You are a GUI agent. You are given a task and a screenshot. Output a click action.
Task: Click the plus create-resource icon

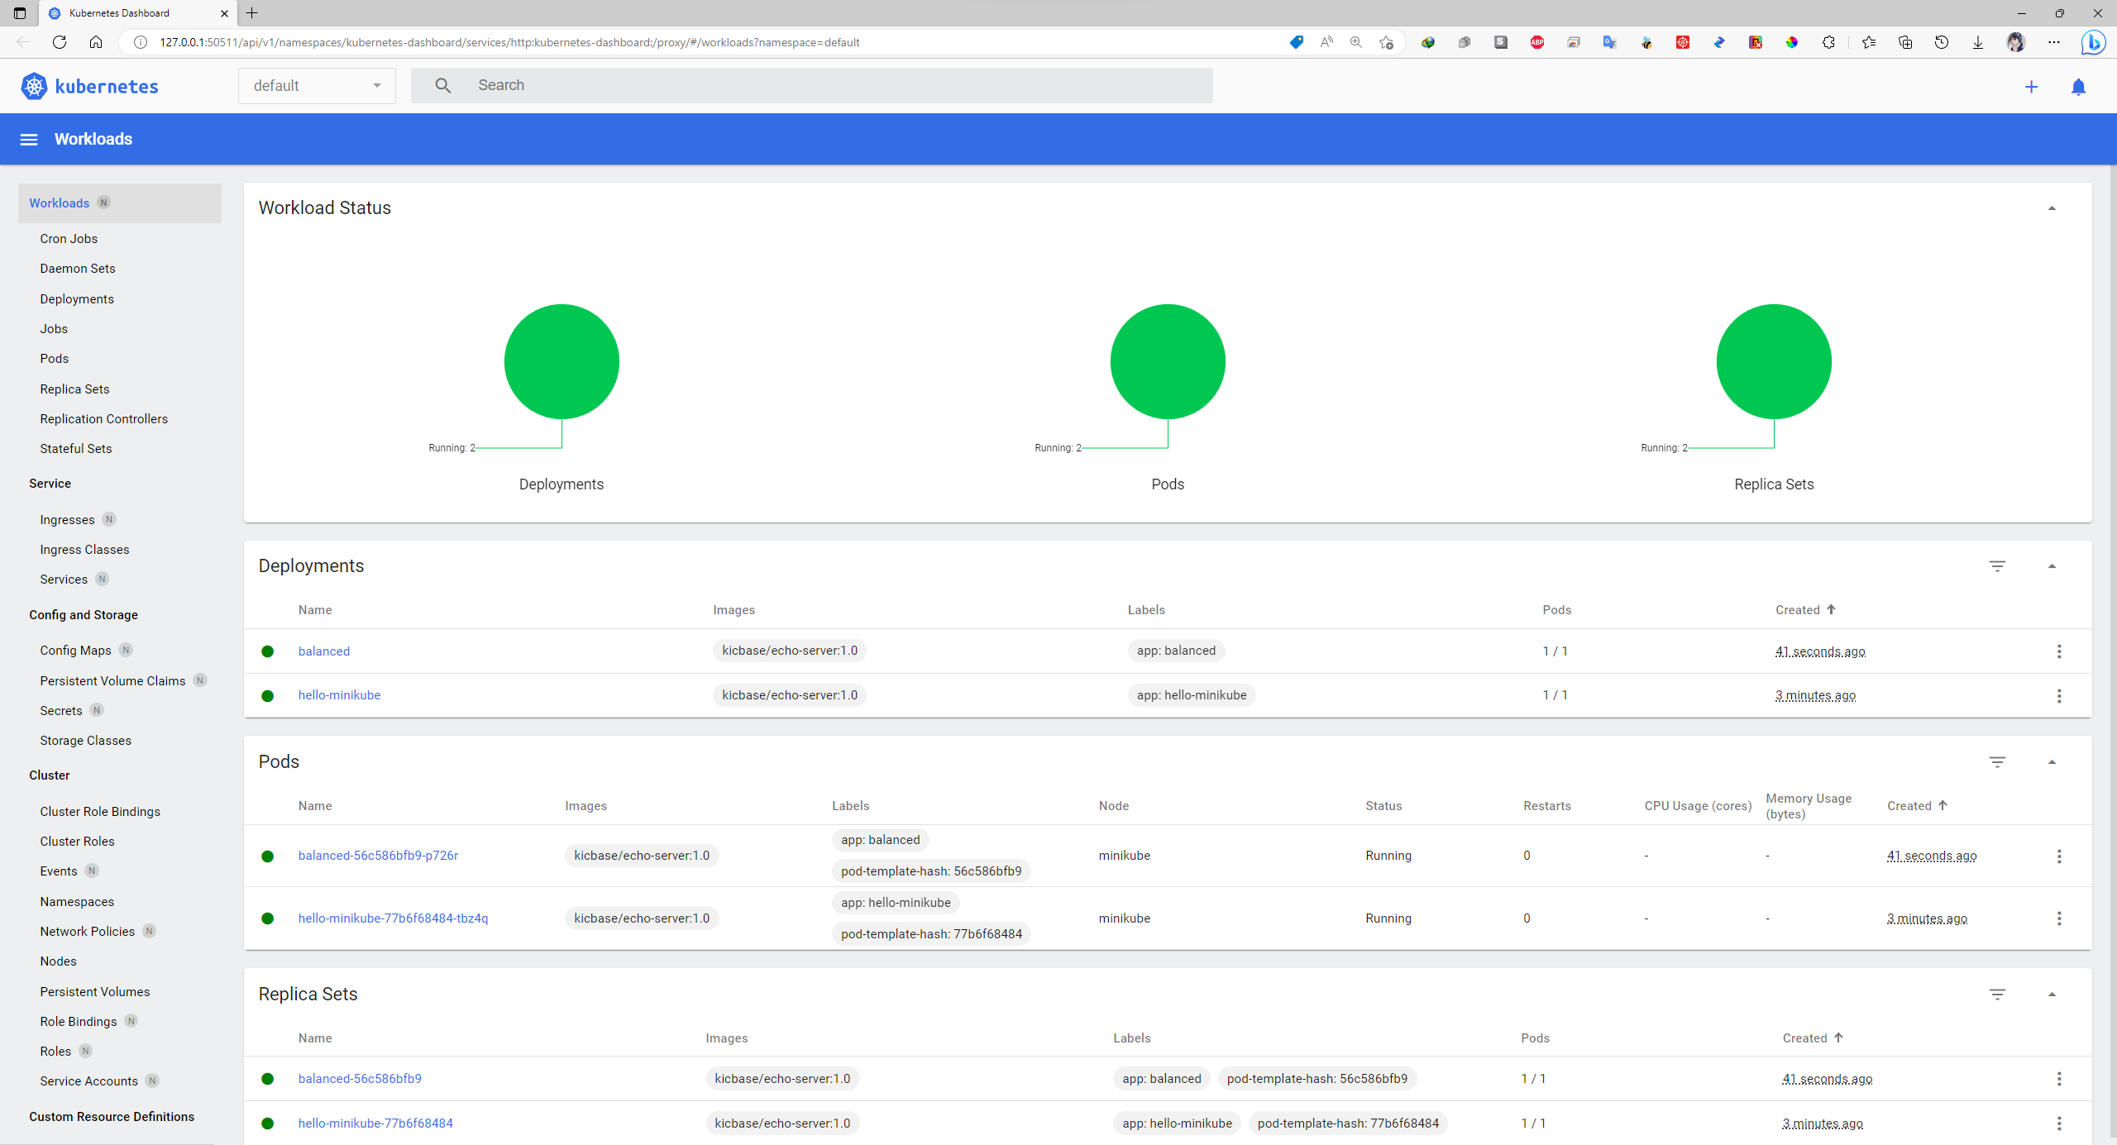2031,87
